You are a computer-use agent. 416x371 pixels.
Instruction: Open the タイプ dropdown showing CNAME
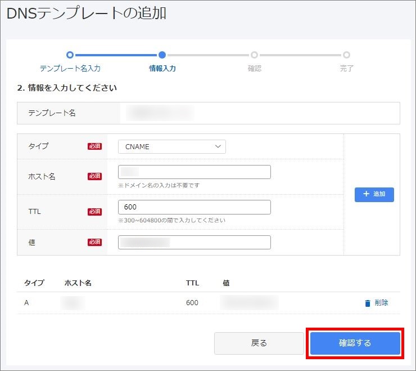tap(172, 147)
